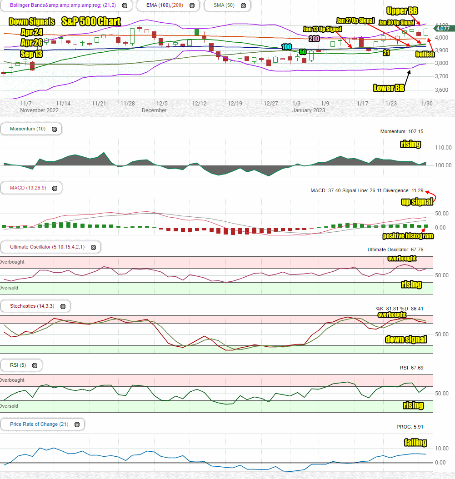Open MACD (13,26,9) indicator settings label
Image resolution: width=455 pixels, height=479 pixels.
pyautogui.click(x=28, y=188)
